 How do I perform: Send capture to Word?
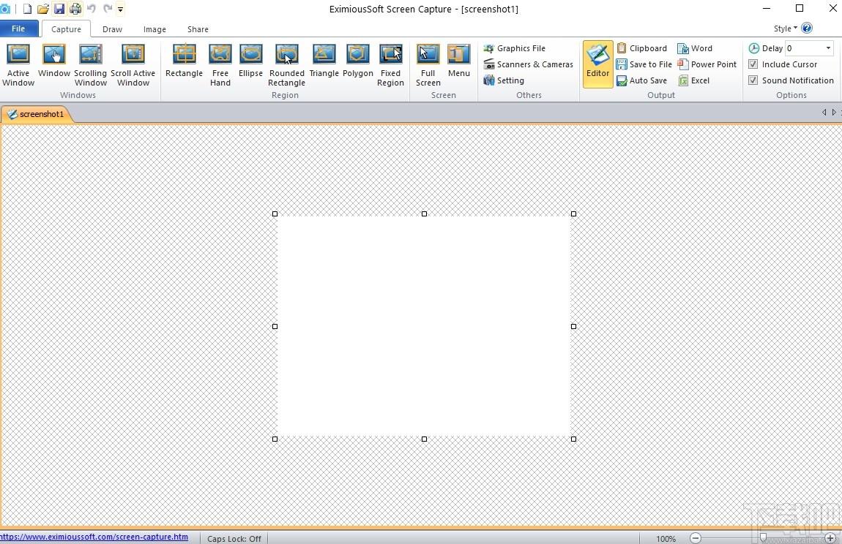tap(695, 48)
